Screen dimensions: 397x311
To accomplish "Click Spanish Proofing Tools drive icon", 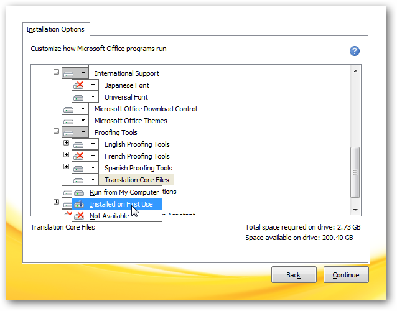I will click(78, 169).
